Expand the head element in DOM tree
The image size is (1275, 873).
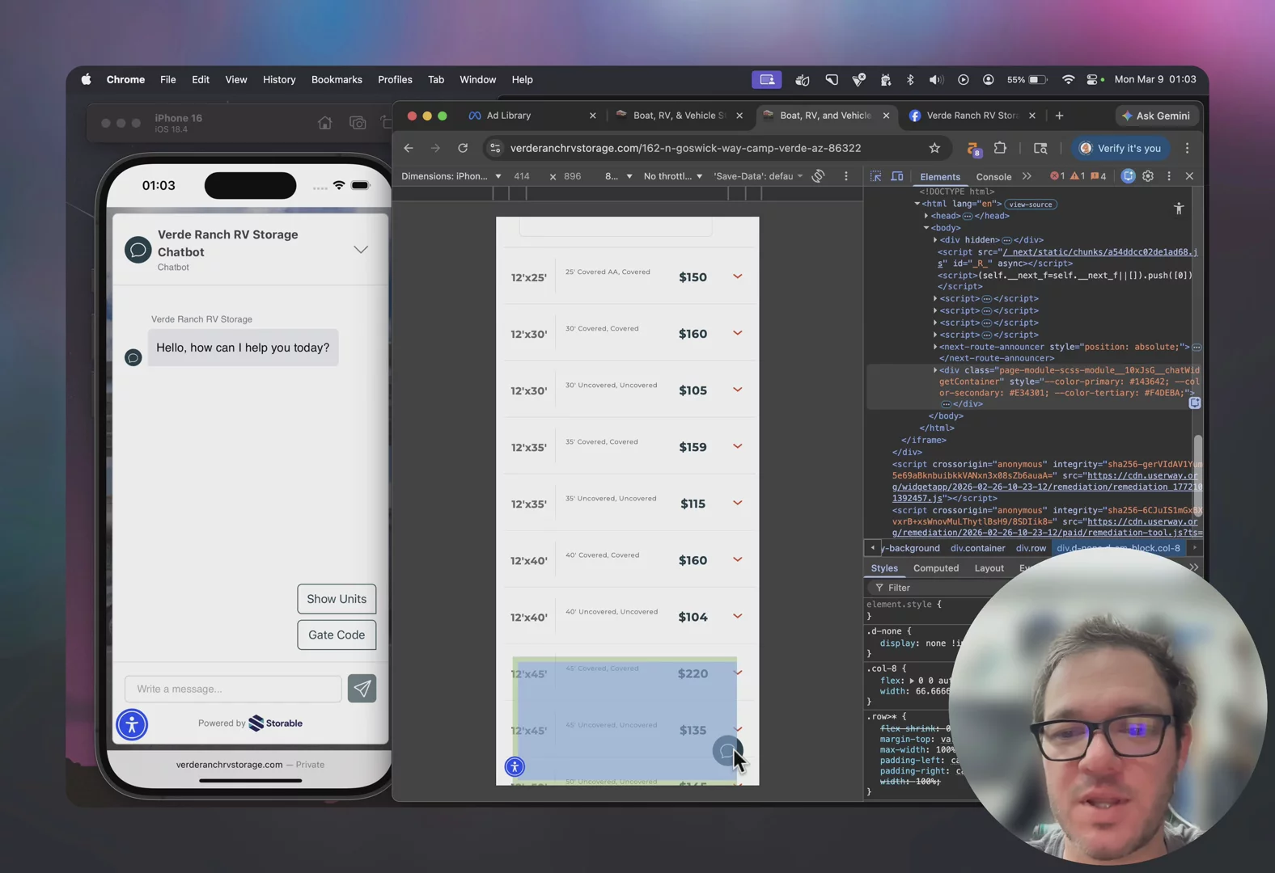coord(926,216)
